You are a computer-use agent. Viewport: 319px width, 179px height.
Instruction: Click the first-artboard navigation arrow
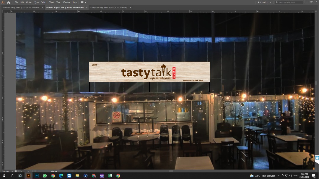coord(16,171)
